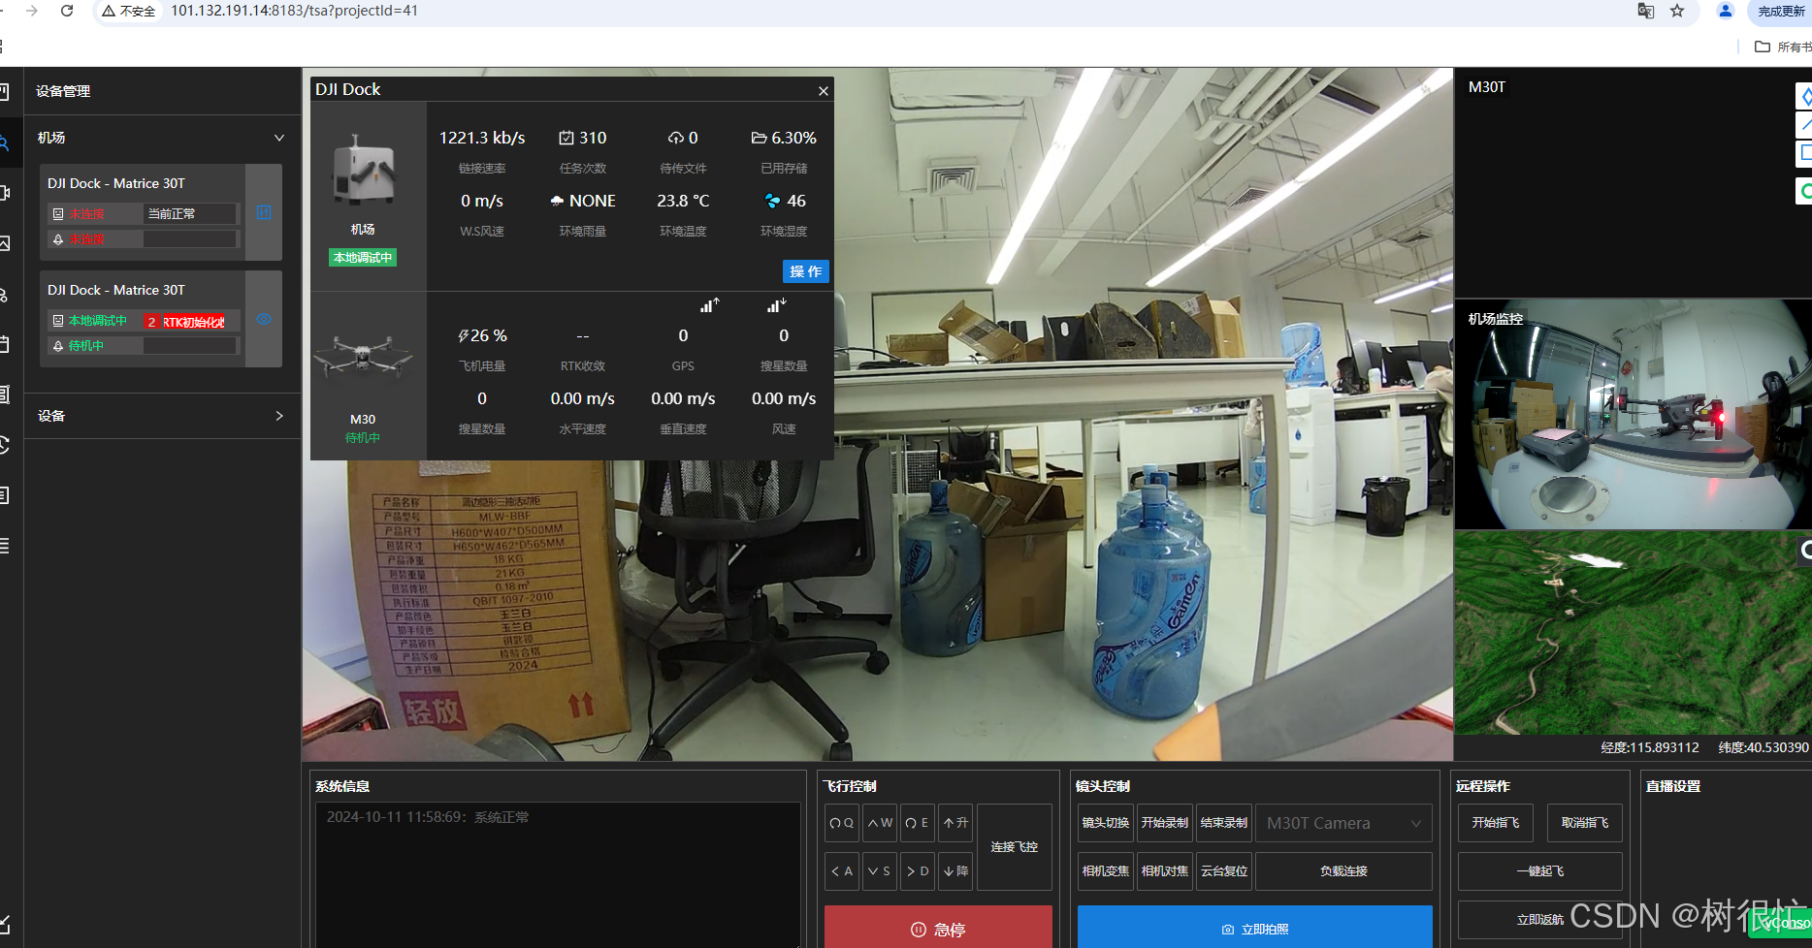1812x948 pixels.
Task: Click 连接飞控 connect flight control button
Action: click(x=1015, y=846)
